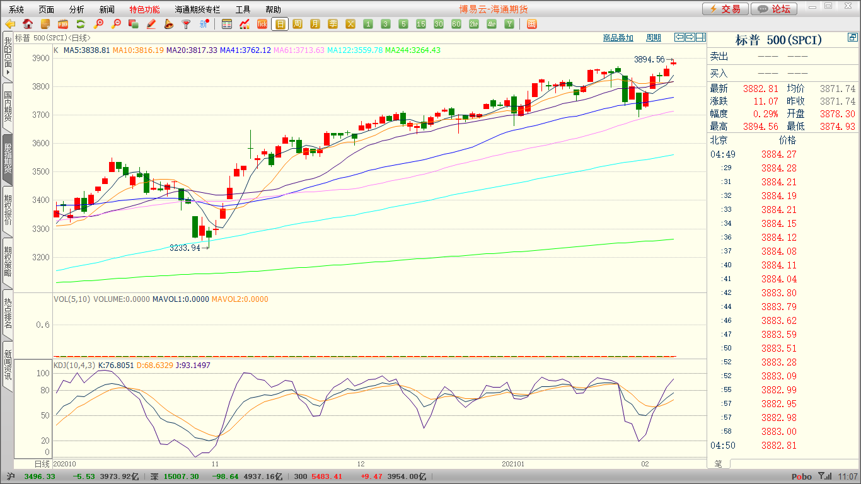The width and height of the screenshot is (861, 484).
Task: Select the 4hr period button
Action: point(492,24)
